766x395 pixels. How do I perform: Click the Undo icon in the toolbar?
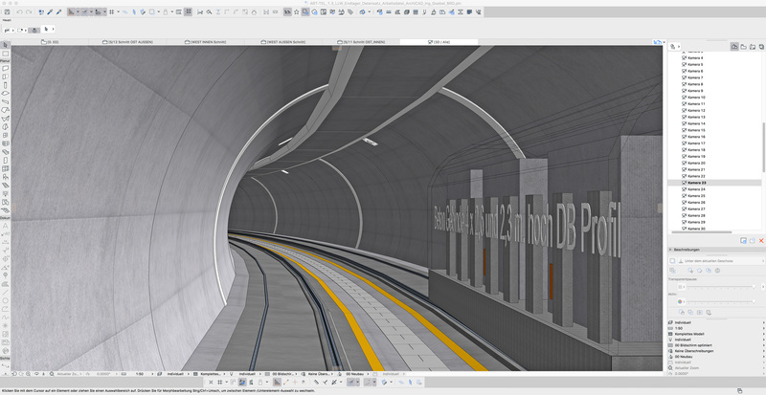point(20,12)
